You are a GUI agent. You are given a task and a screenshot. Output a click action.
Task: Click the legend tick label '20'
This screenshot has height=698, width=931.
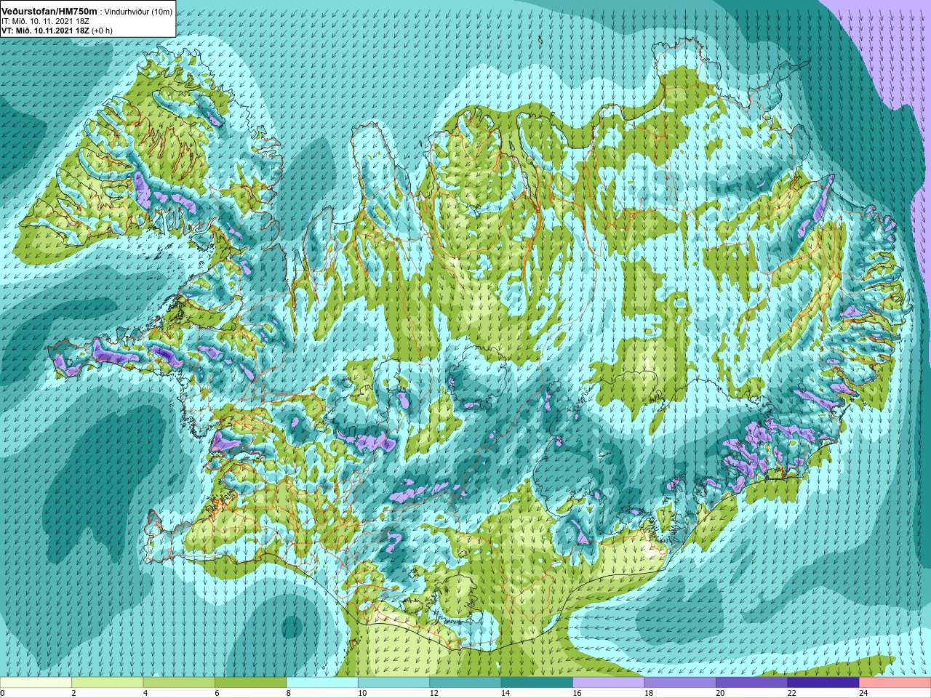click(720, 693)
